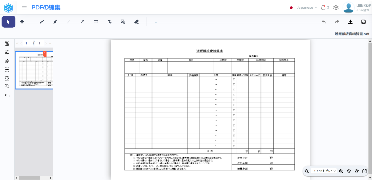Select the Move/pan tool
Screen dimensions: 372x180
click(x=22, y=22)
